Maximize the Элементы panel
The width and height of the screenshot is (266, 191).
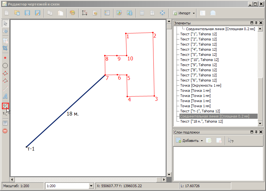252,23
